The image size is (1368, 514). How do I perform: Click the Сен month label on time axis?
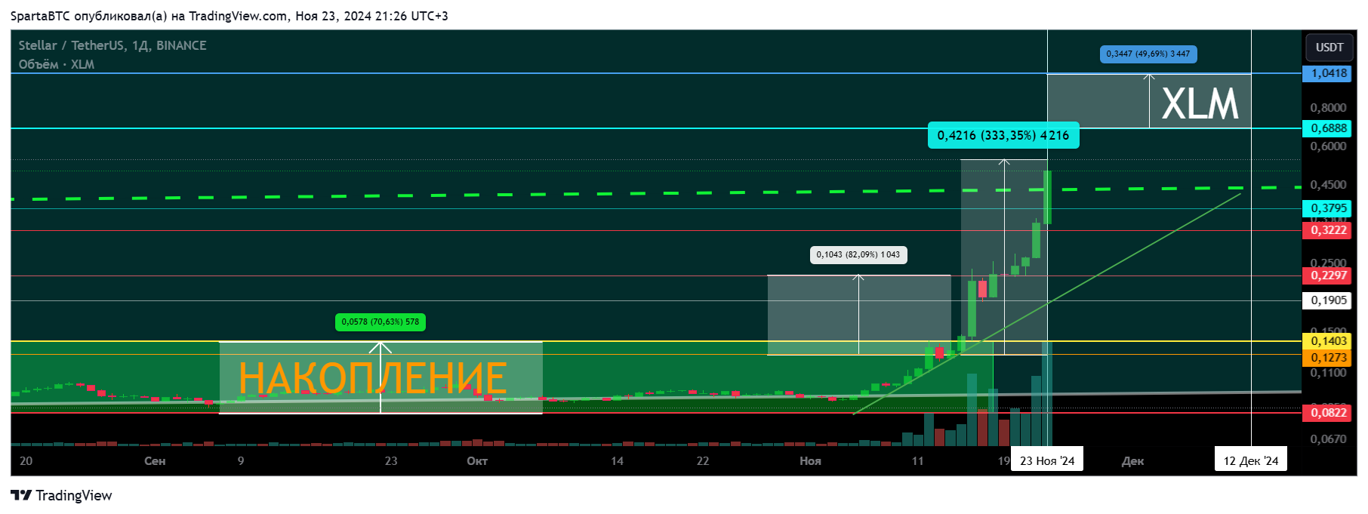coord(155,460)
